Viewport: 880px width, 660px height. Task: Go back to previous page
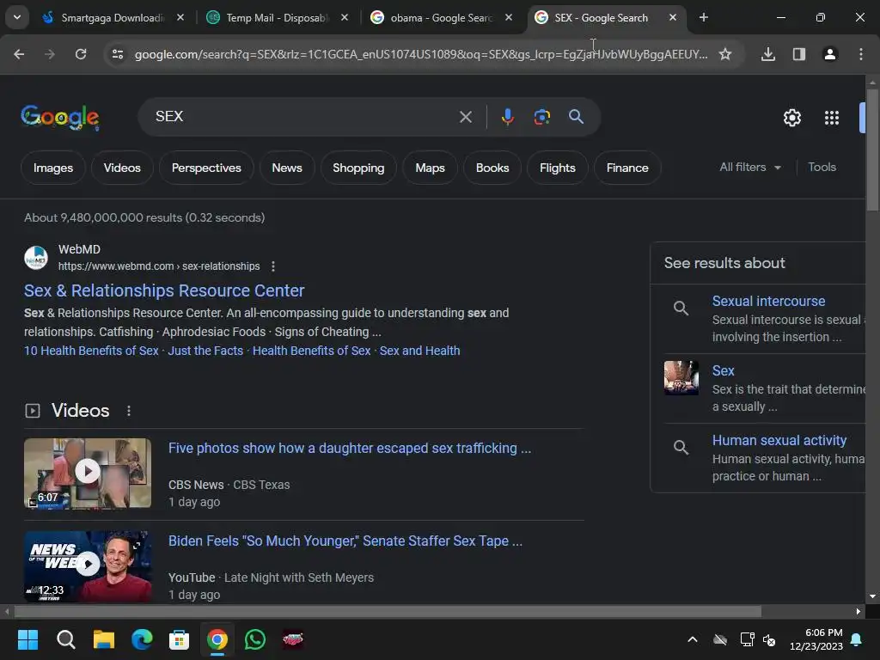(x=19, y=54)
